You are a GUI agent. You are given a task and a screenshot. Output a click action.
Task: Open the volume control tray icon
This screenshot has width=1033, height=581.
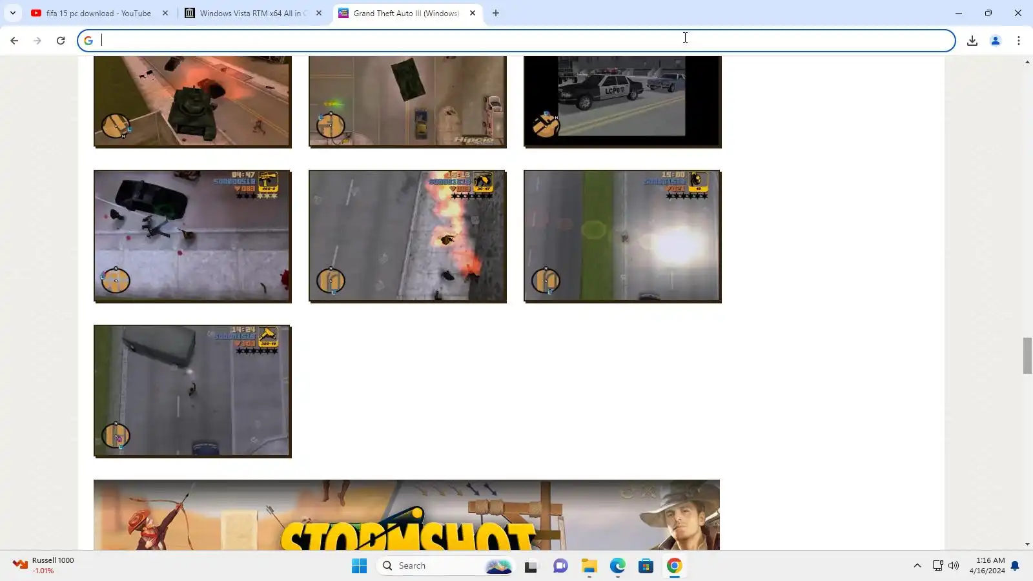click(954, 566)
